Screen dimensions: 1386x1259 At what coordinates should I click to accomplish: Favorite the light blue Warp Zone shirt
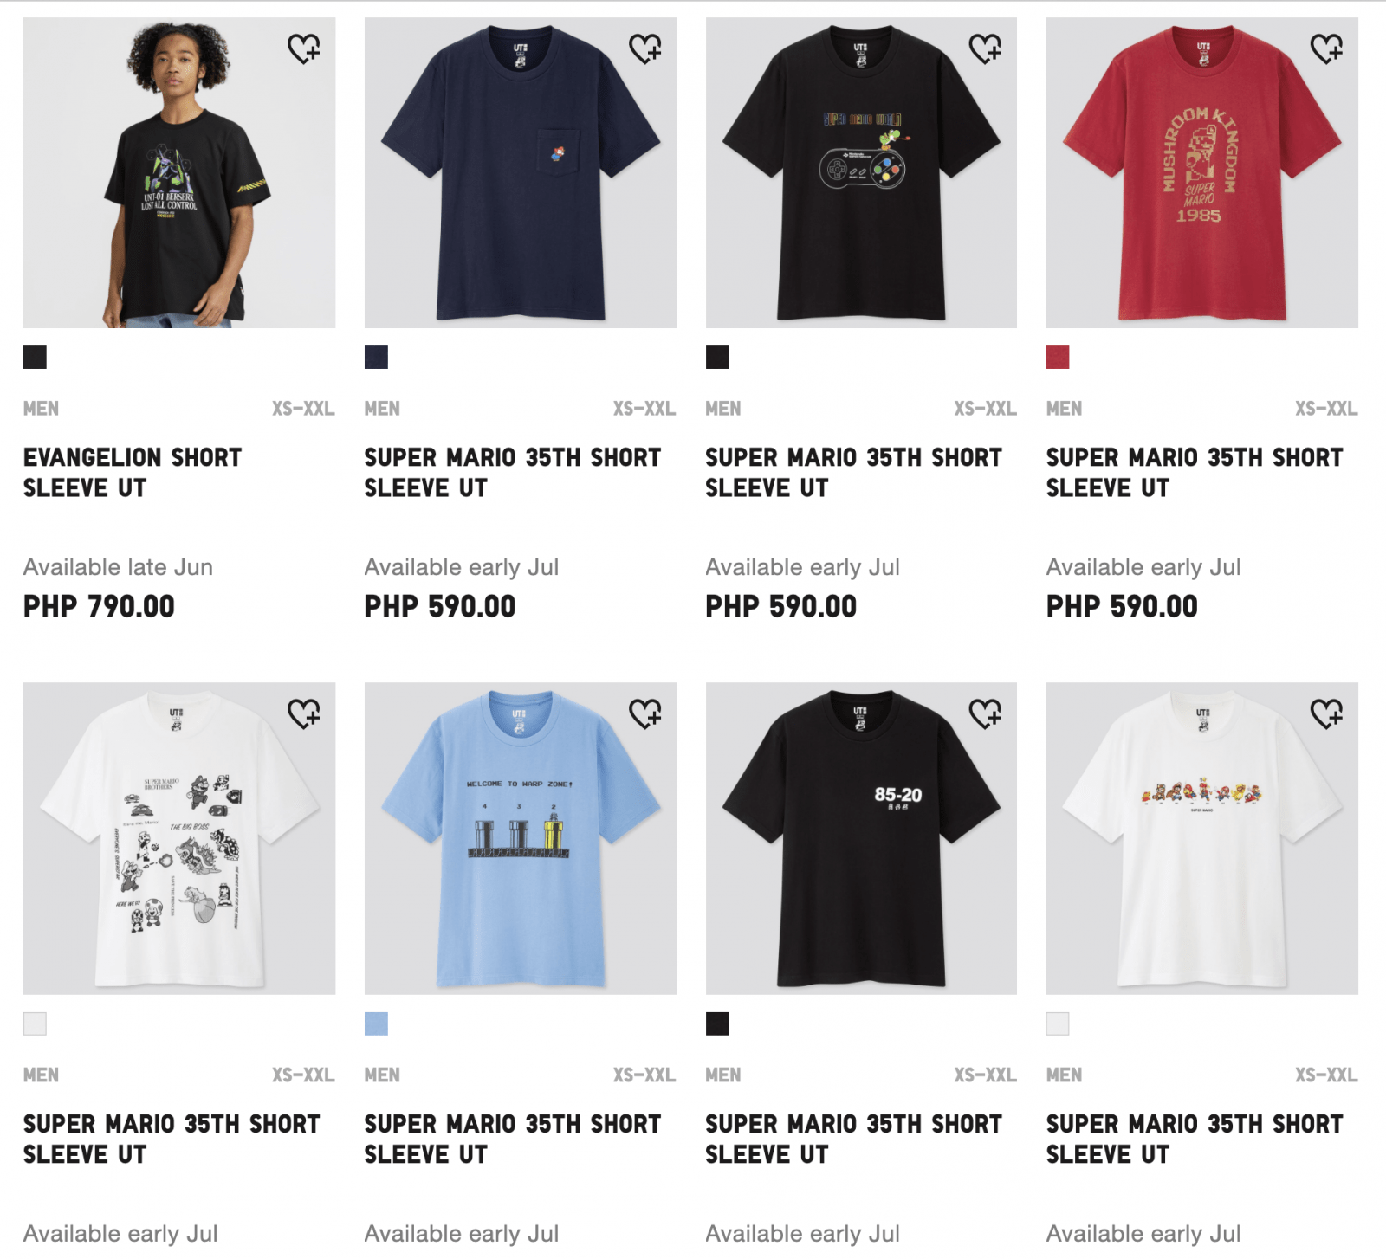(645, 713)
